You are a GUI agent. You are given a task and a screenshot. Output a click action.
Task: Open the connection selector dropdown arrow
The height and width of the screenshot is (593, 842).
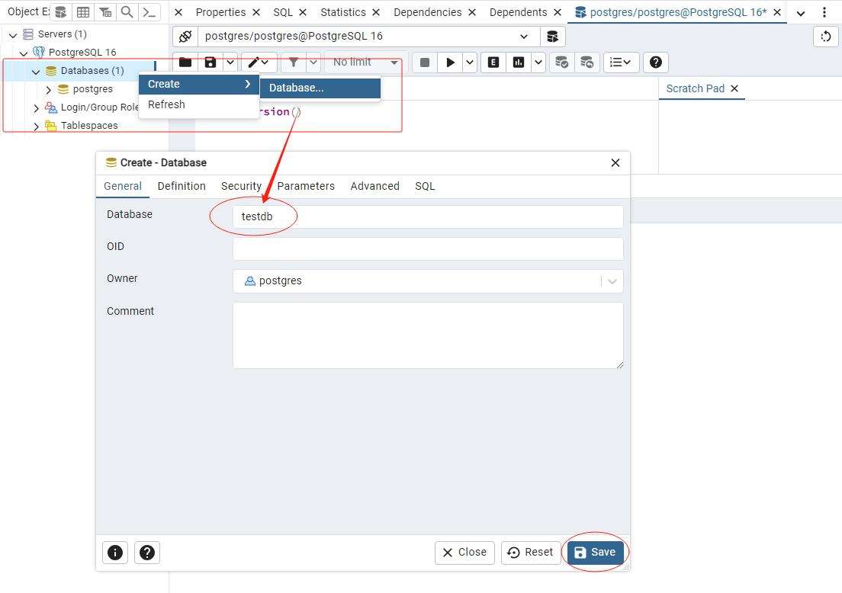(x=523, y=37)
